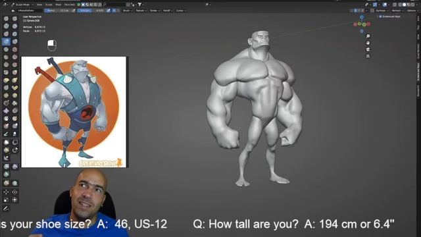This screenshot has width=421, height=237.
Task: Toggle Y axis symmetry button
Action: pyautogui.click(x=359, y=11)
